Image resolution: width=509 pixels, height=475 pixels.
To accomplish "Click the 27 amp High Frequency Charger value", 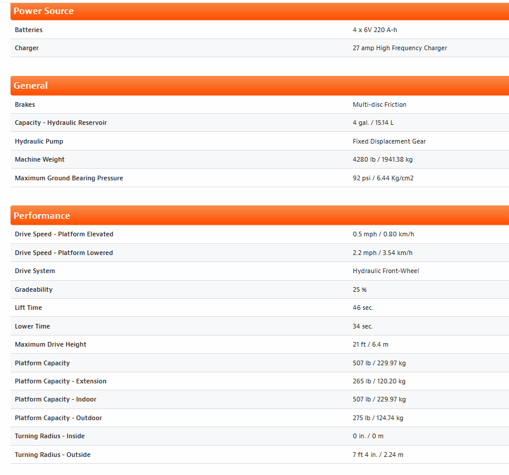I will coord(399,48).
